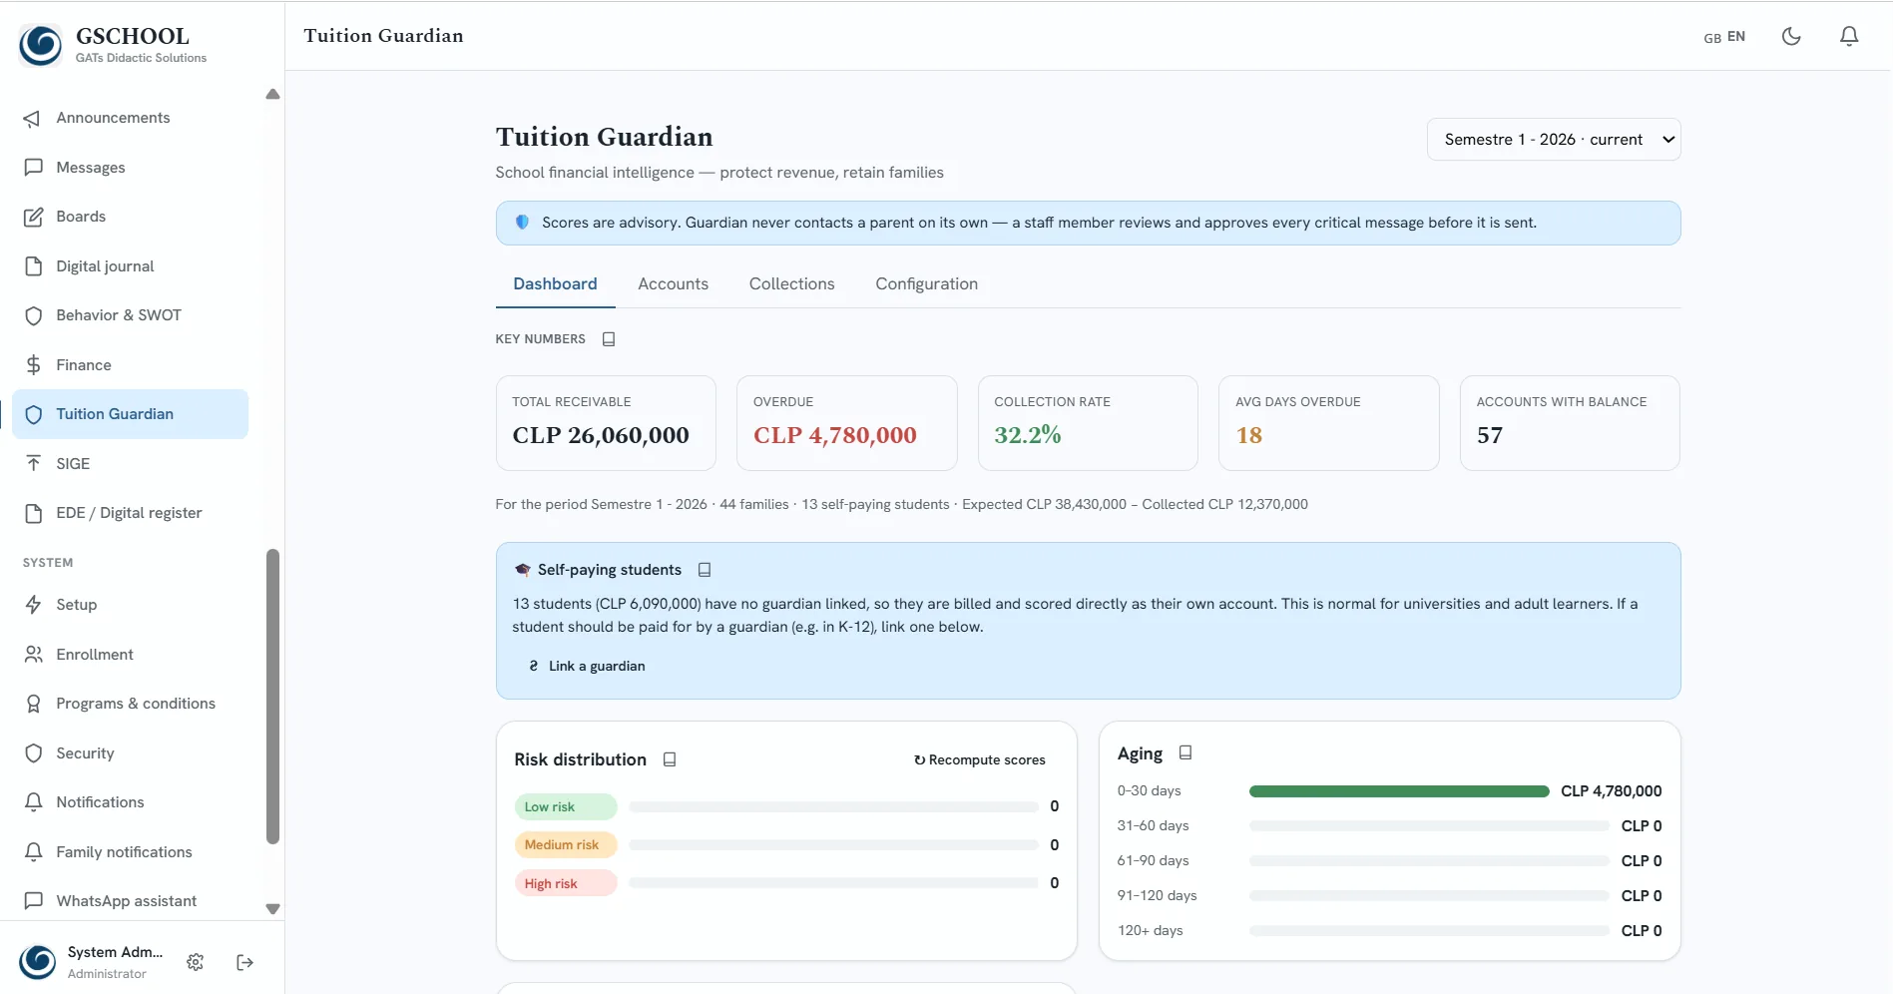The image size is (1893, 994).
Task: Click the sidebar scroll down arrow
Action: tap(272, 909)
